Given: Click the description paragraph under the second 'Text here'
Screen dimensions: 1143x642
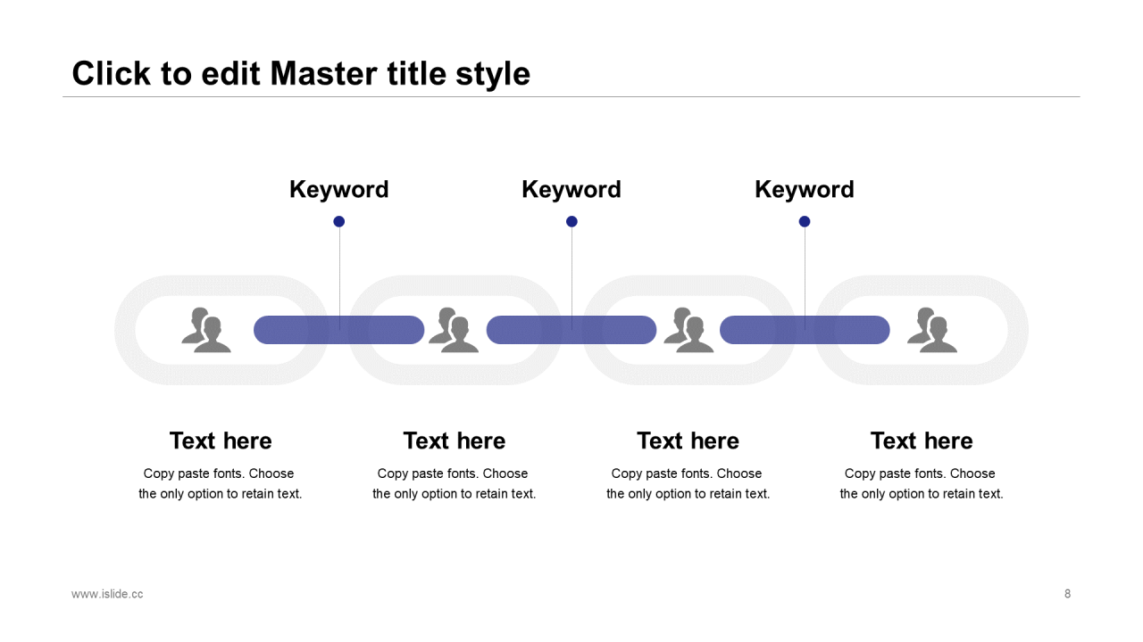Looking at the screenshot, I should click(454, 483).
